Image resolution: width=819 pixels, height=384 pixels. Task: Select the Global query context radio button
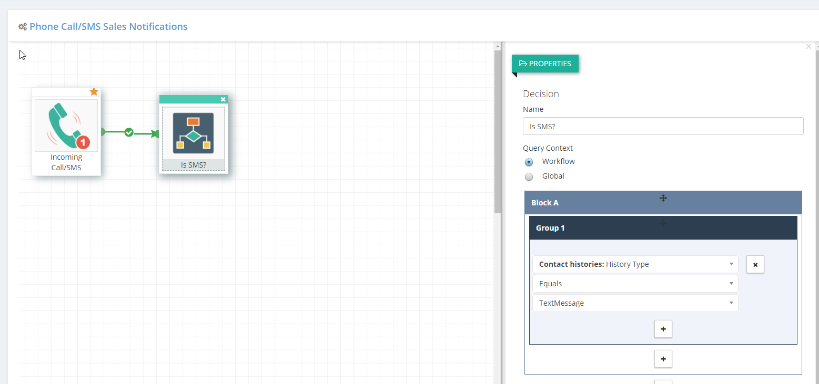coord(529,177)
